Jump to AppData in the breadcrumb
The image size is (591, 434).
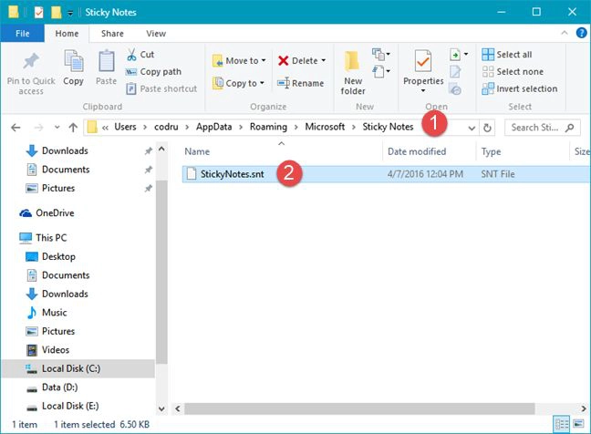pos(213,127)
